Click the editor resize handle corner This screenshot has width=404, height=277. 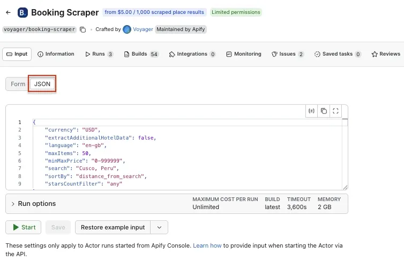tap(345, 188)
